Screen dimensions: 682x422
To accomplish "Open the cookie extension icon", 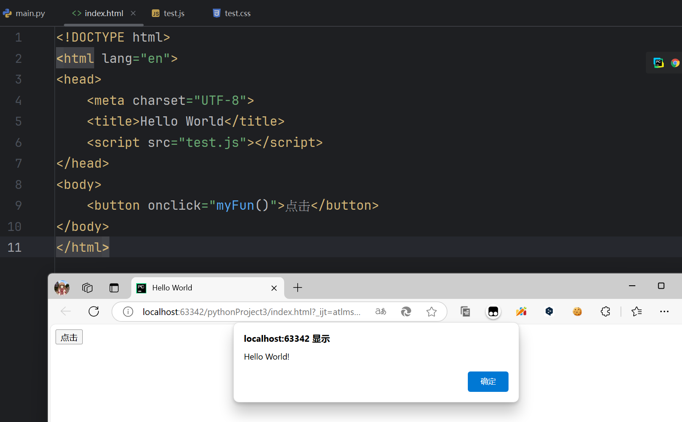I will [577, 312].
